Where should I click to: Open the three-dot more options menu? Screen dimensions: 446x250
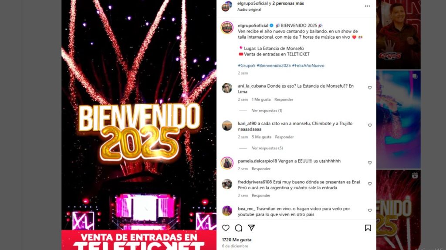click(367, 6)
